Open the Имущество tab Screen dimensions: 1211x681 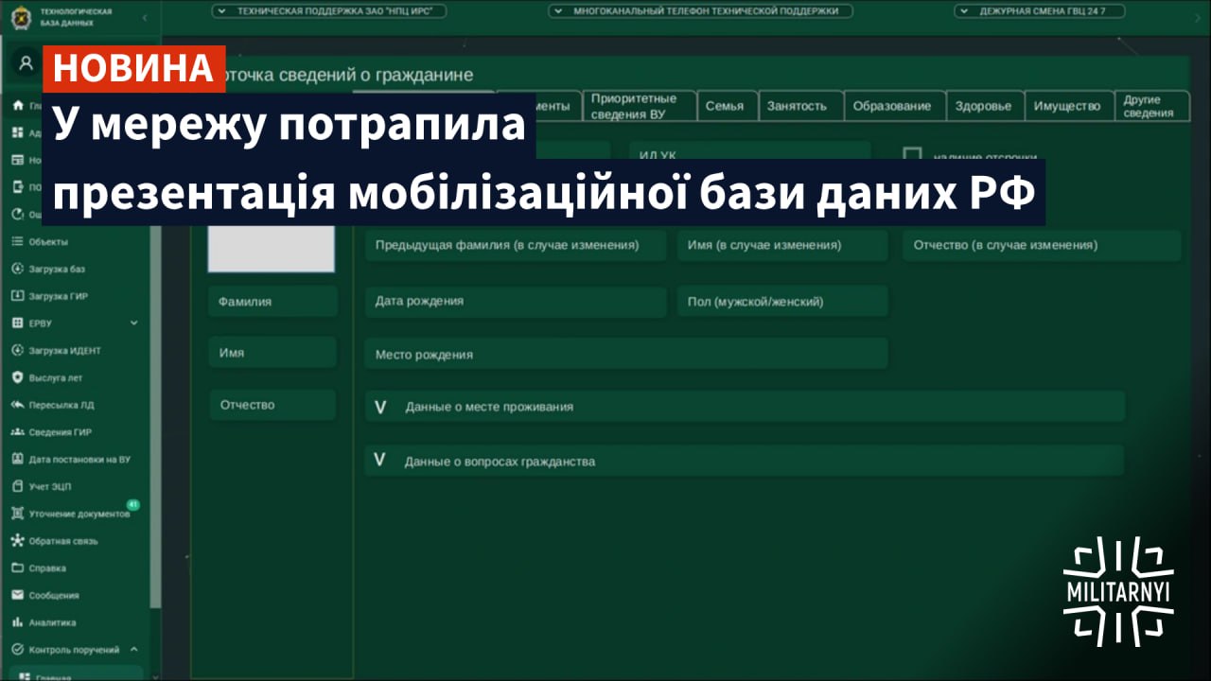pos(1066,106)
